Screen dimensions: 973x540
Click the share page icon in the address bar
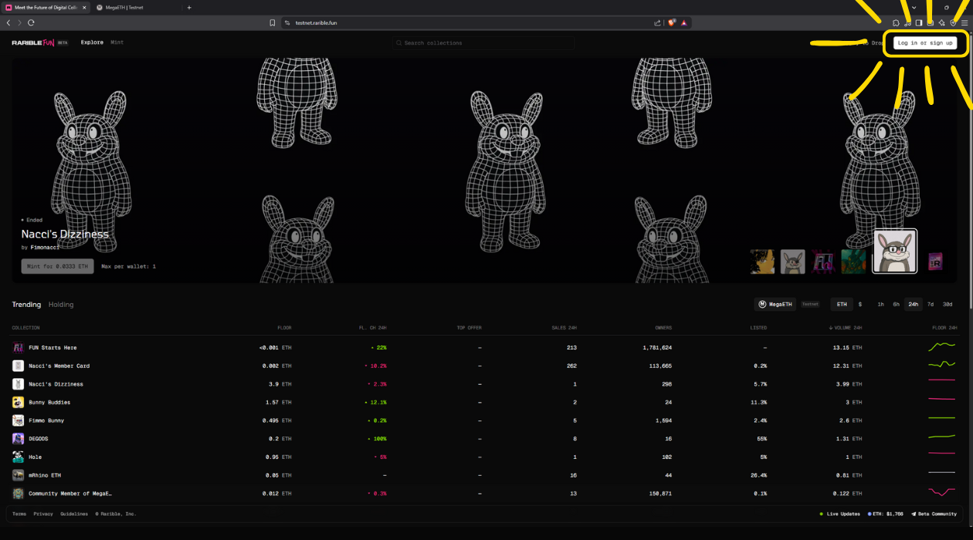(x=658, y=23)
